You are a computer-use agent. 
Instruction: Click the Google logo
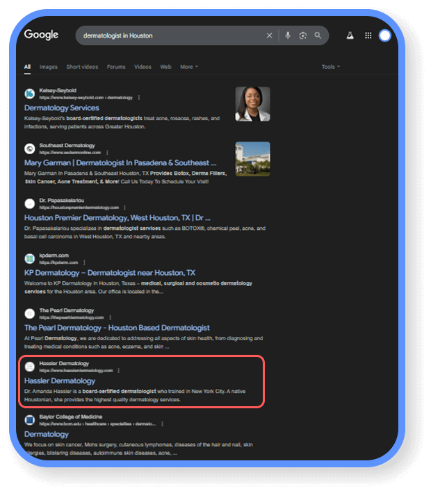coord(42,35)
